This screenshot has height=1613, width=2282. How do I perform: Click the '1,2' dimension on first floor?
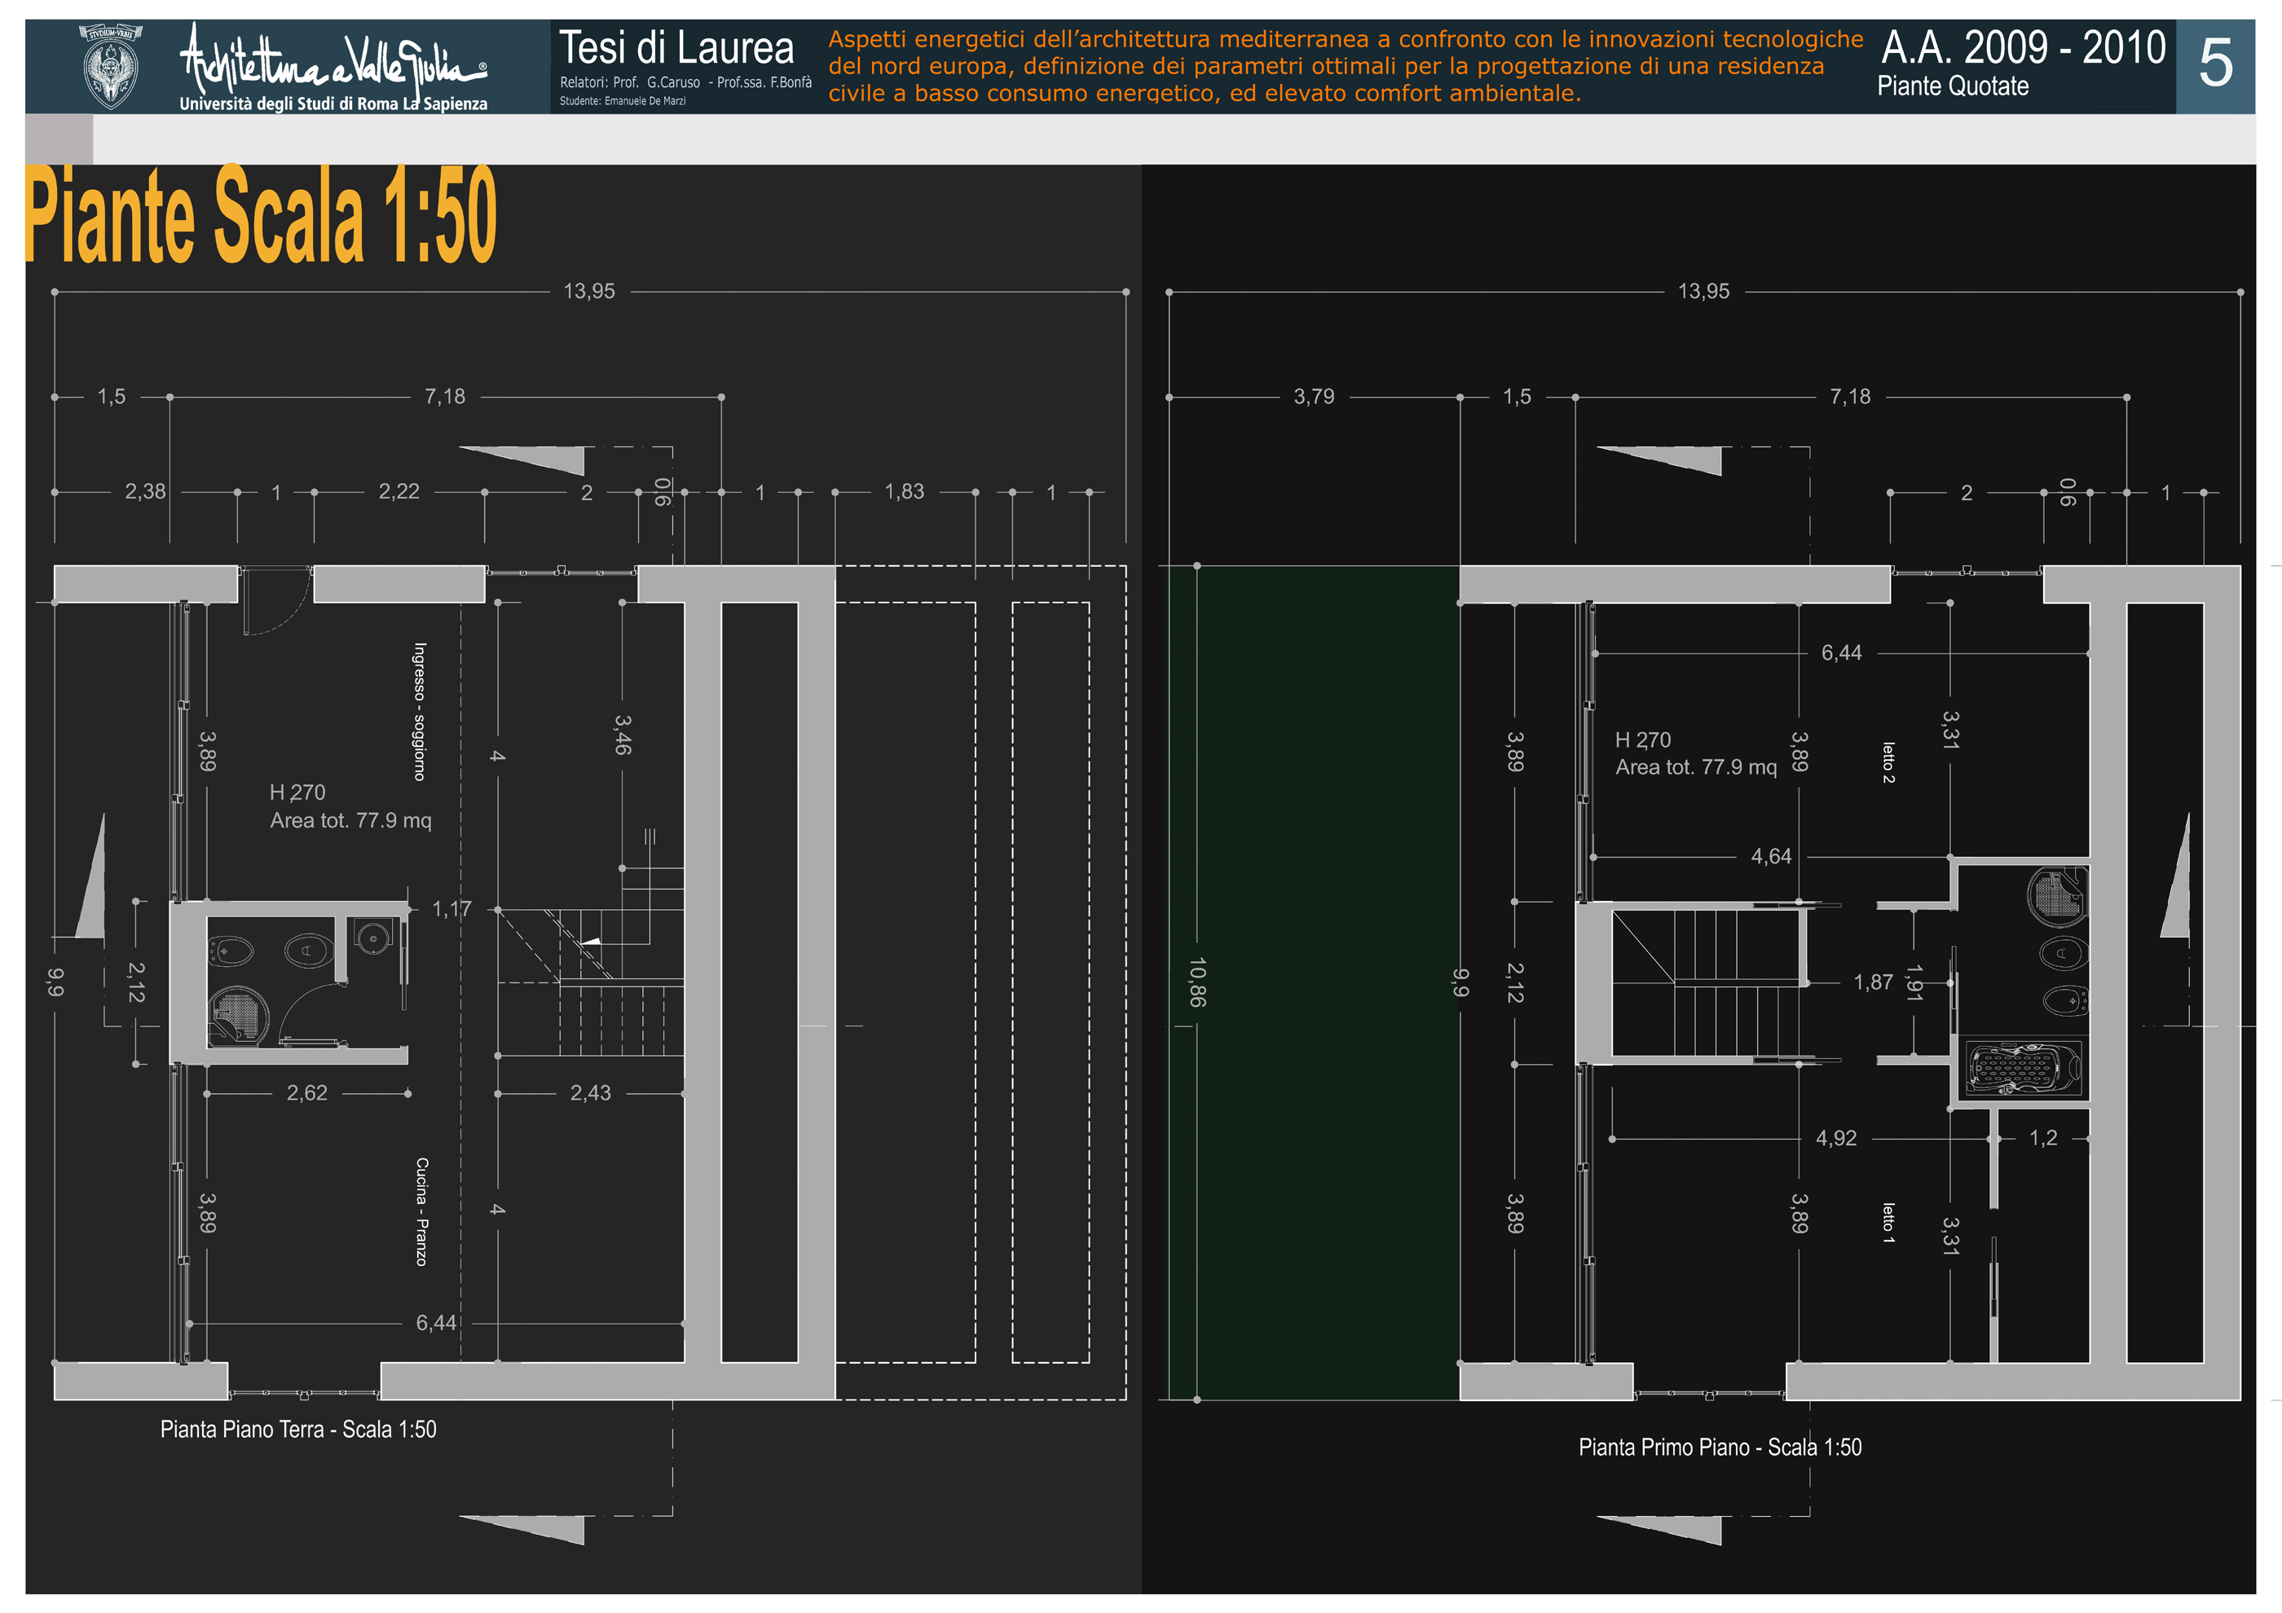2043,1138
